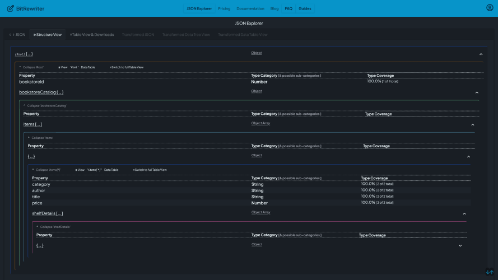Expand the shelfDetails object row chevron

[x=460, y=246]
